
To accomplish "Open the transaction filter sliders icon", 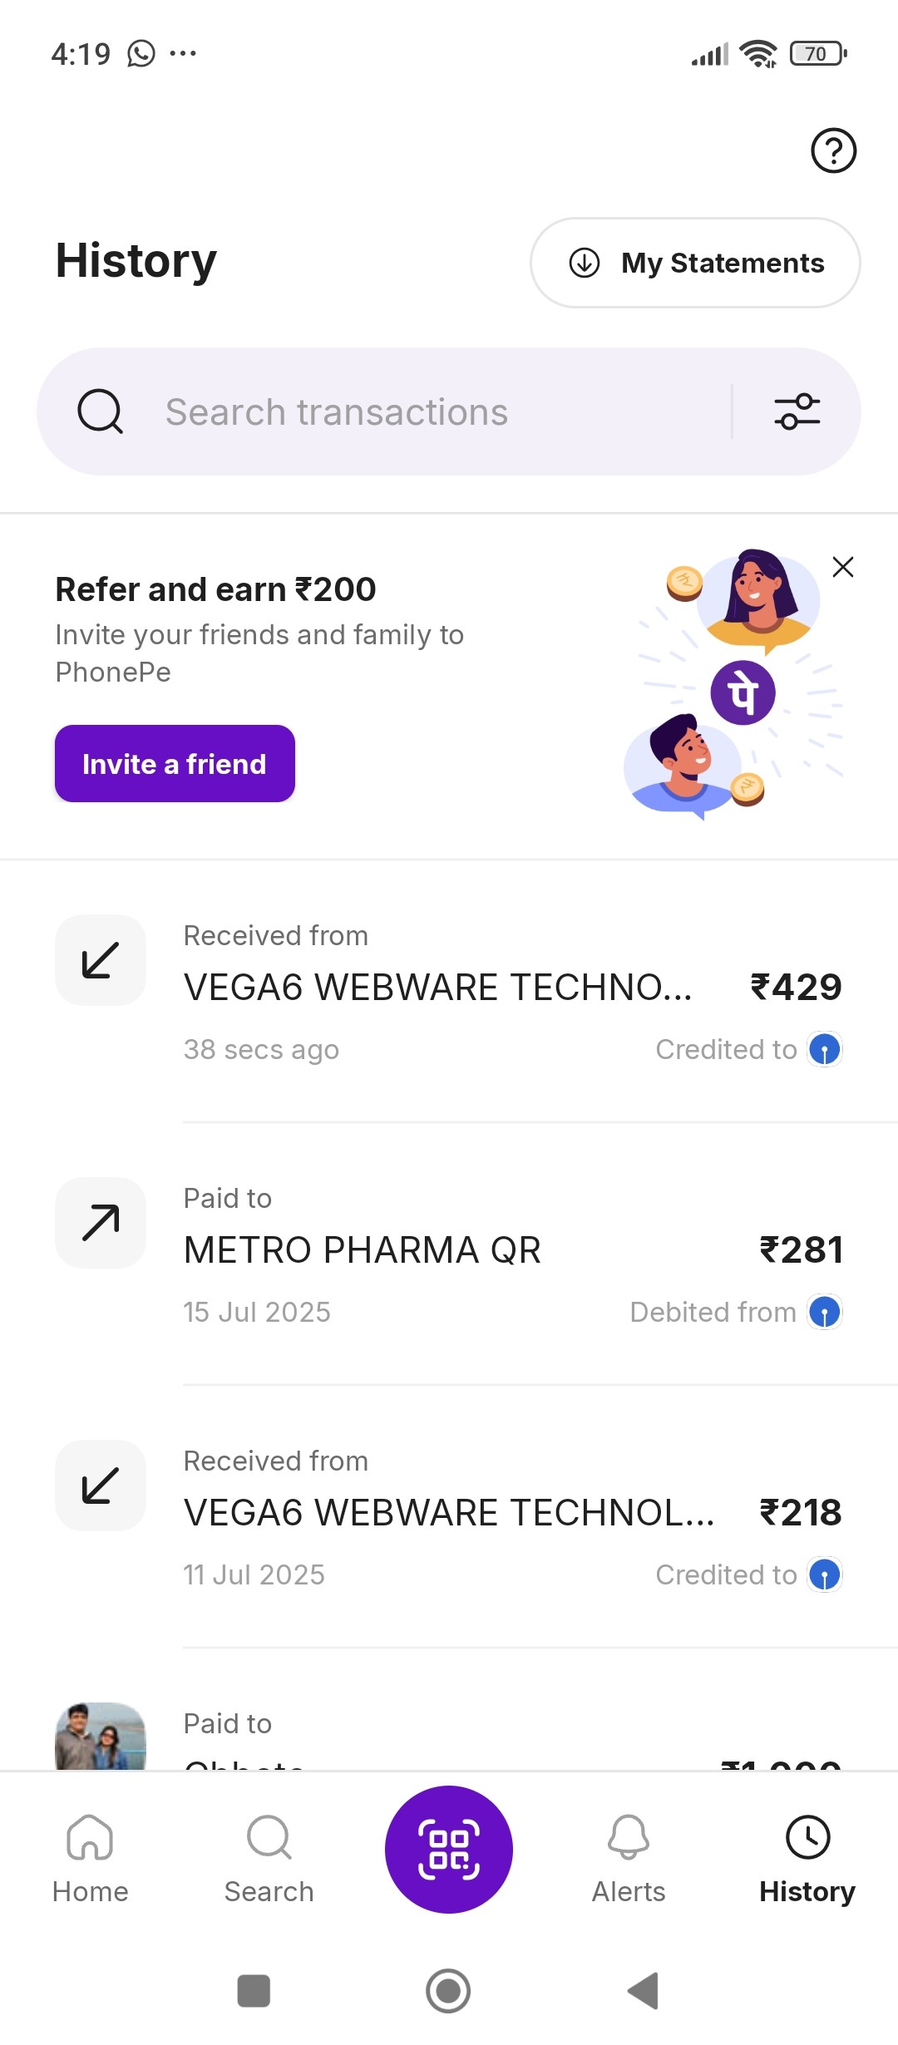I will [x=797, y=412].
